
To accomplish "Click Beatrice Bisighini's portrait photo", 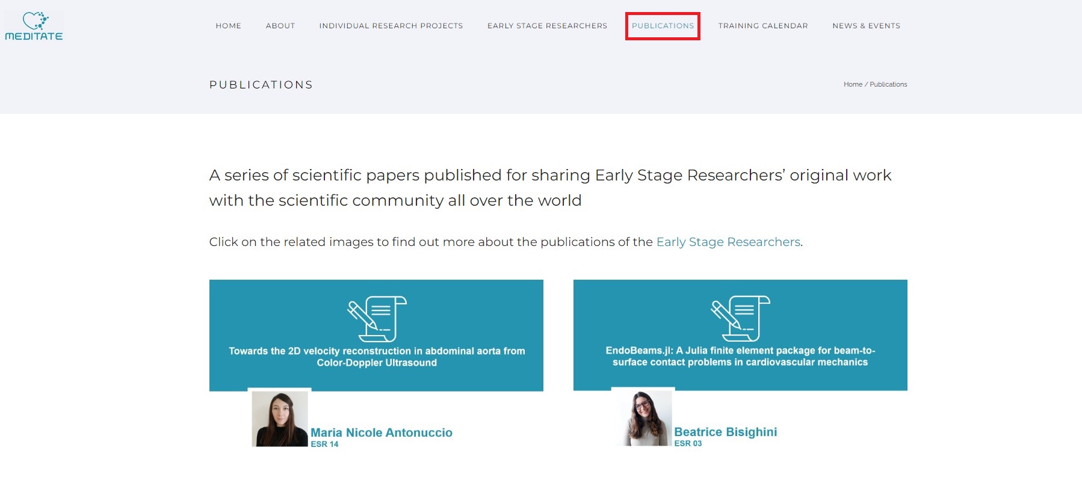I will tap(643, 418).
